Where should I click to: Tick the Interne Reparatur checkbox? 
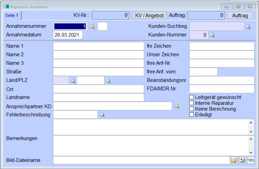192,103
